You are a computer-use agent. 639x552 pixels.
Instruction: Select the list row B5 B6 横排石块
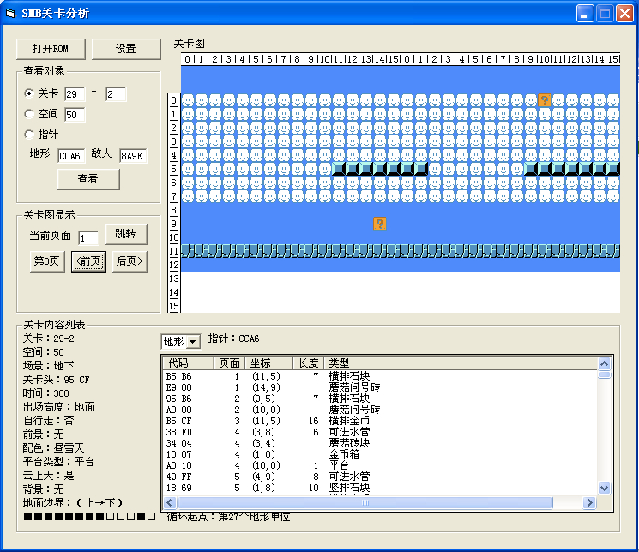380,376
